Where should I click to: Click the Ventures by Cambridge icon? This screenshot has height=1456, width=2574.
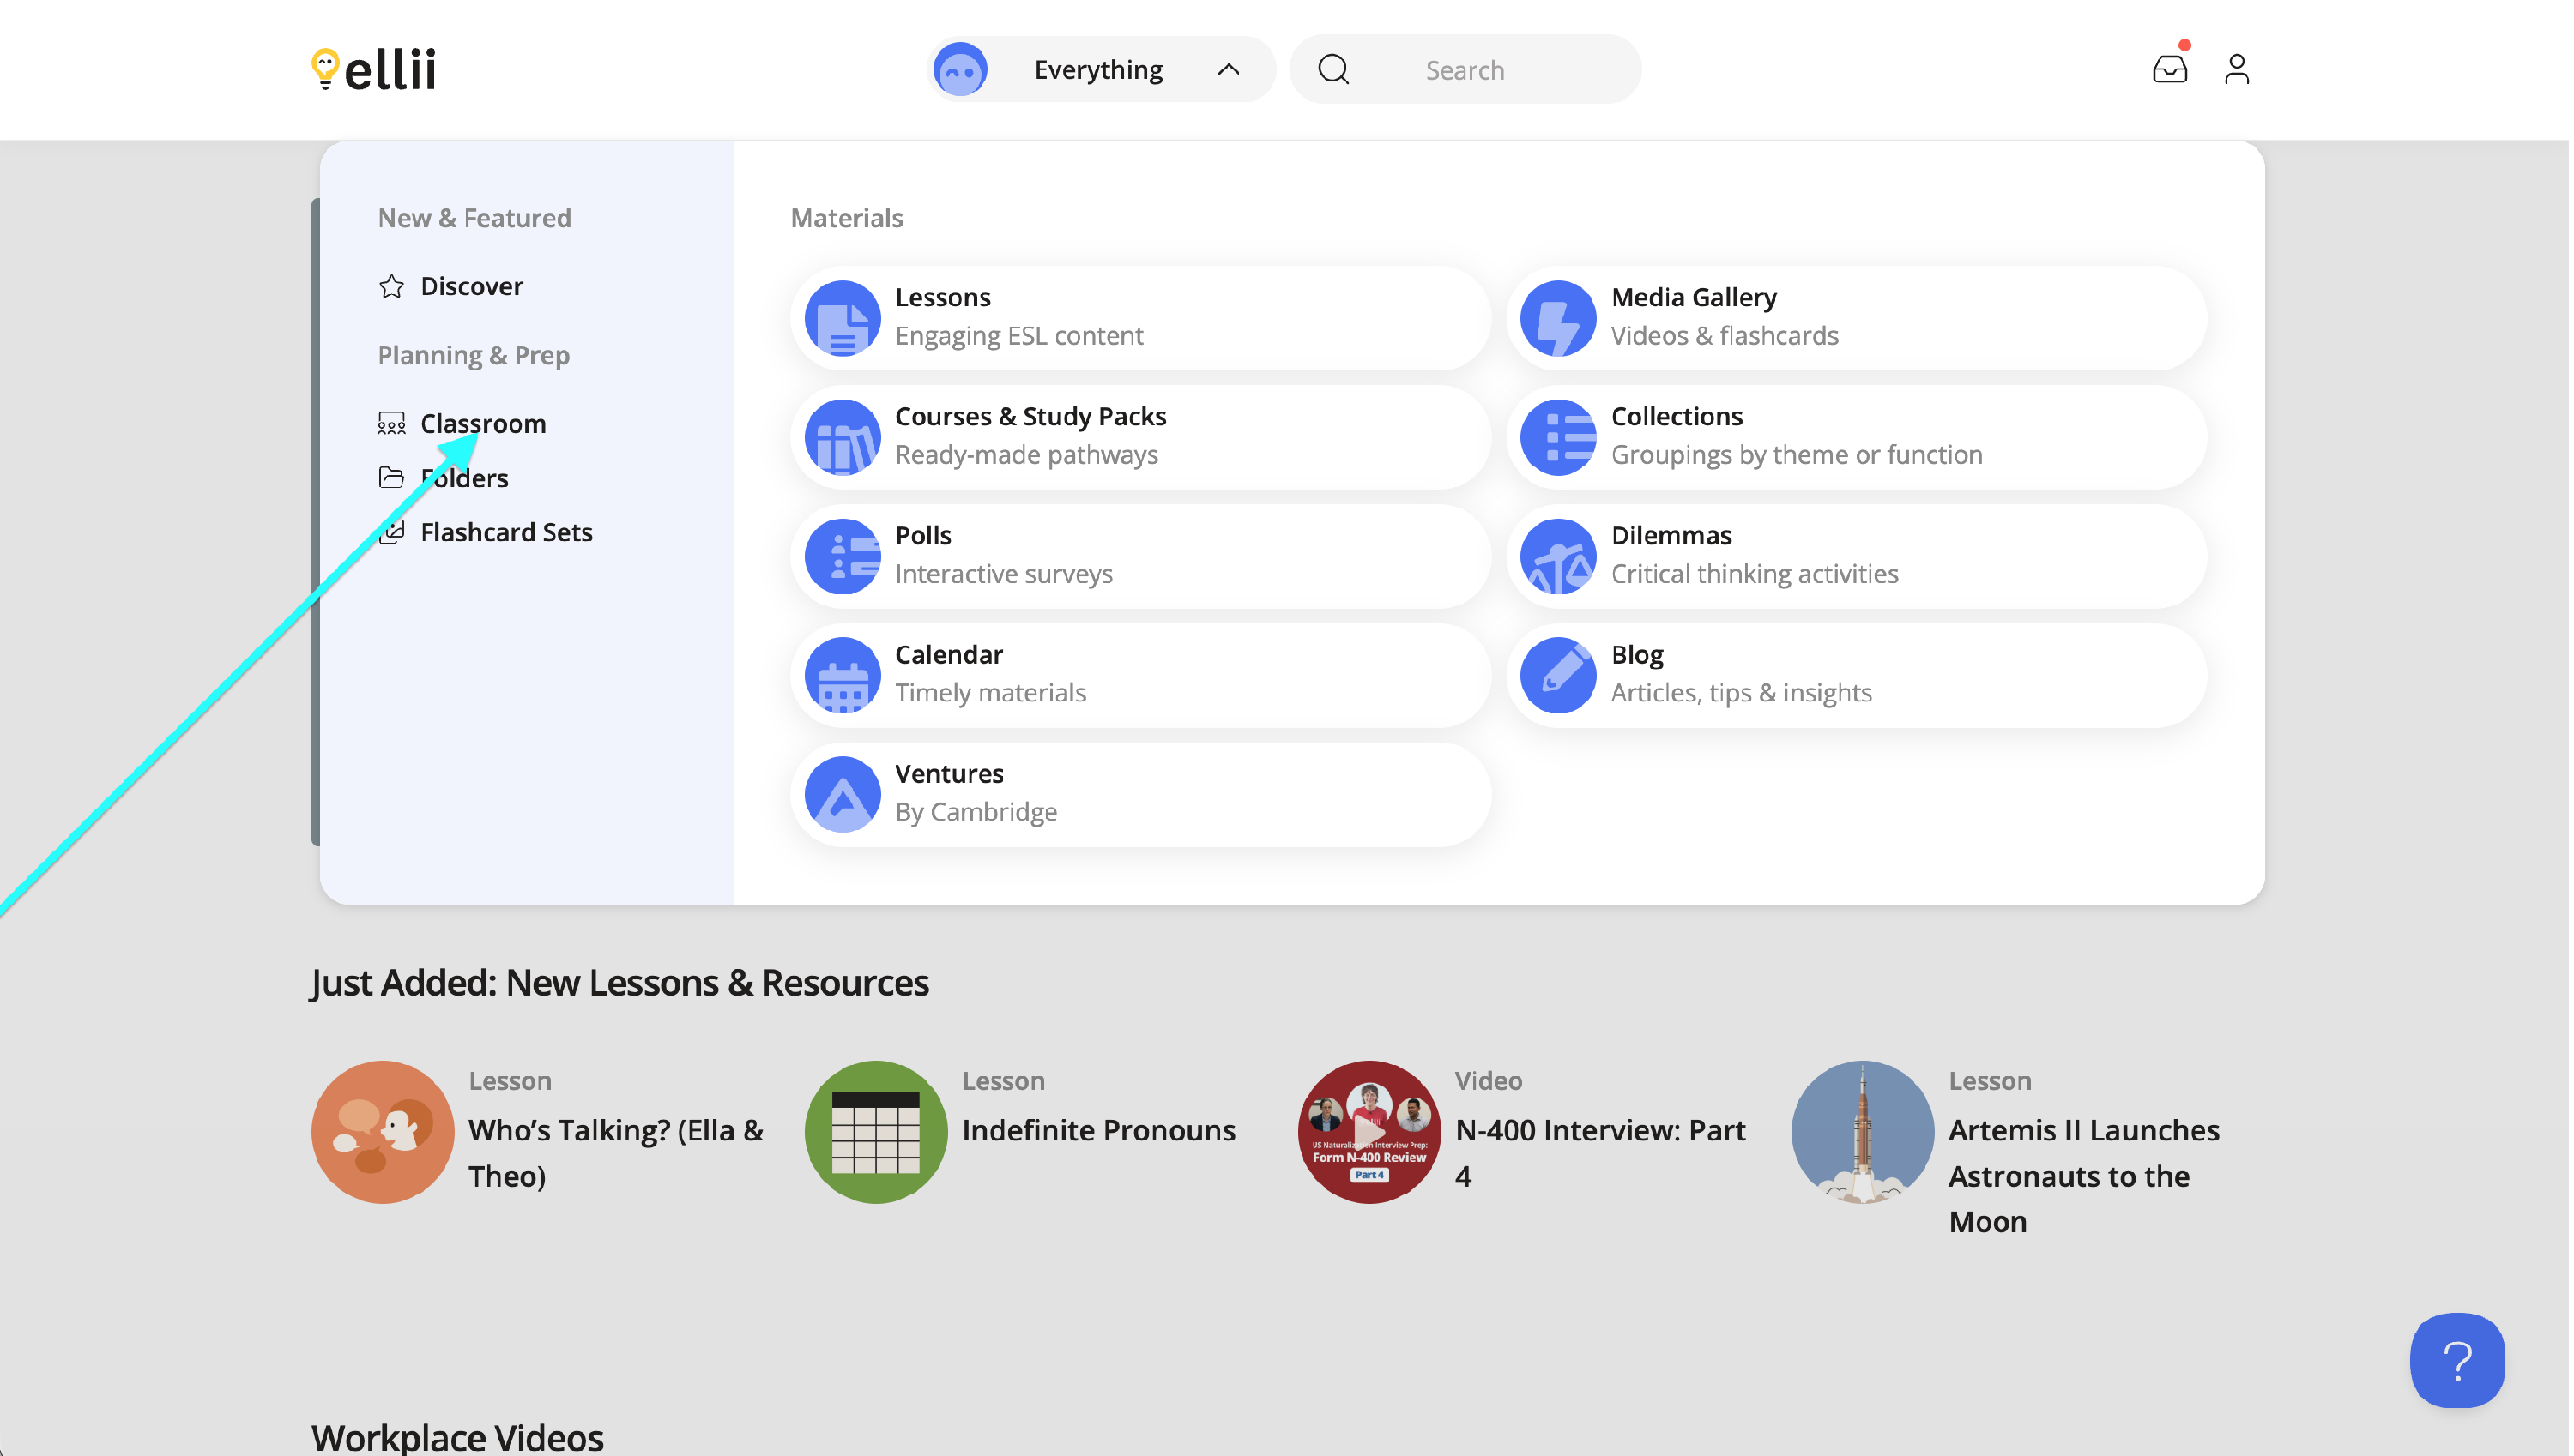click(x=843, y=795)
